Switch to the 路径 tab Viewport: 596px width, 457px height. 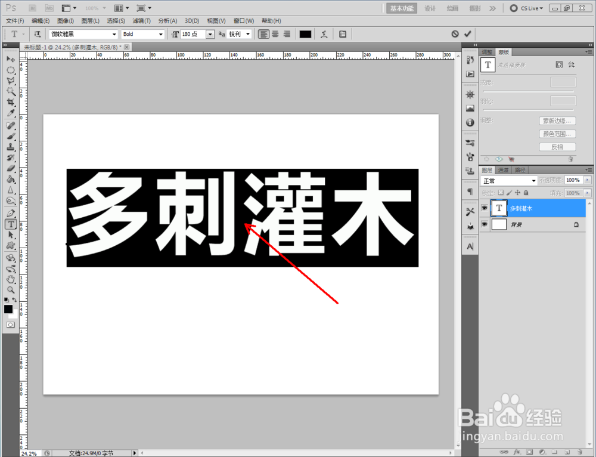coord(520,169)
